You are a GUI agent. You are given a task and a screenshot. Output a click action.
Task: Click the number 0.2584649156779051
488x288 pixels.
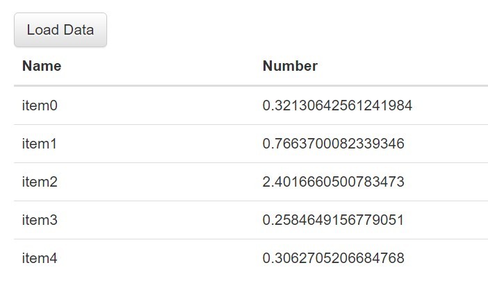(x=333, y=220)
